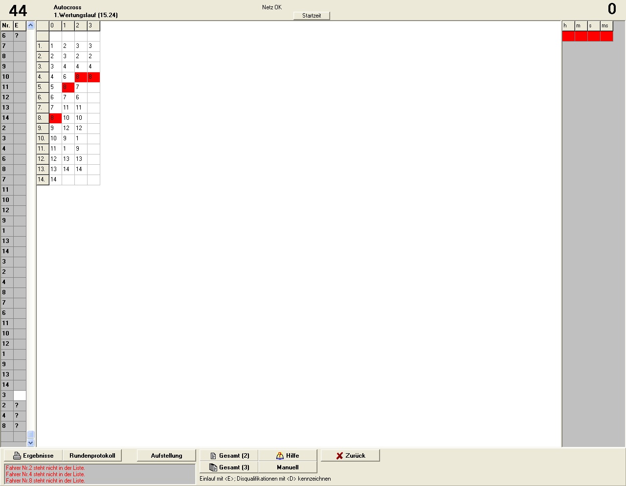Click the red cell in row 5 column 1
626x486 pixels.
tap(68, 87)
